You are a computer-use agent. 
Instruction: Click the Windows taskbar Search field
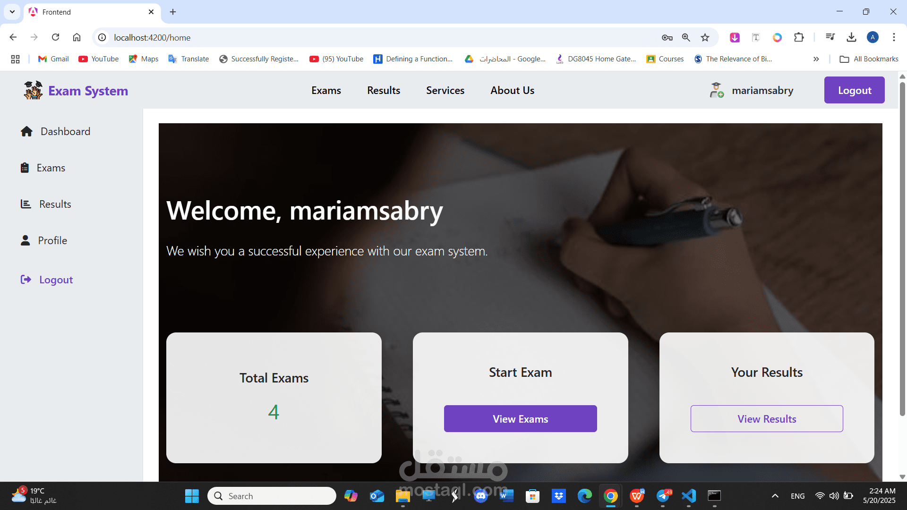[x=272, y=496]
